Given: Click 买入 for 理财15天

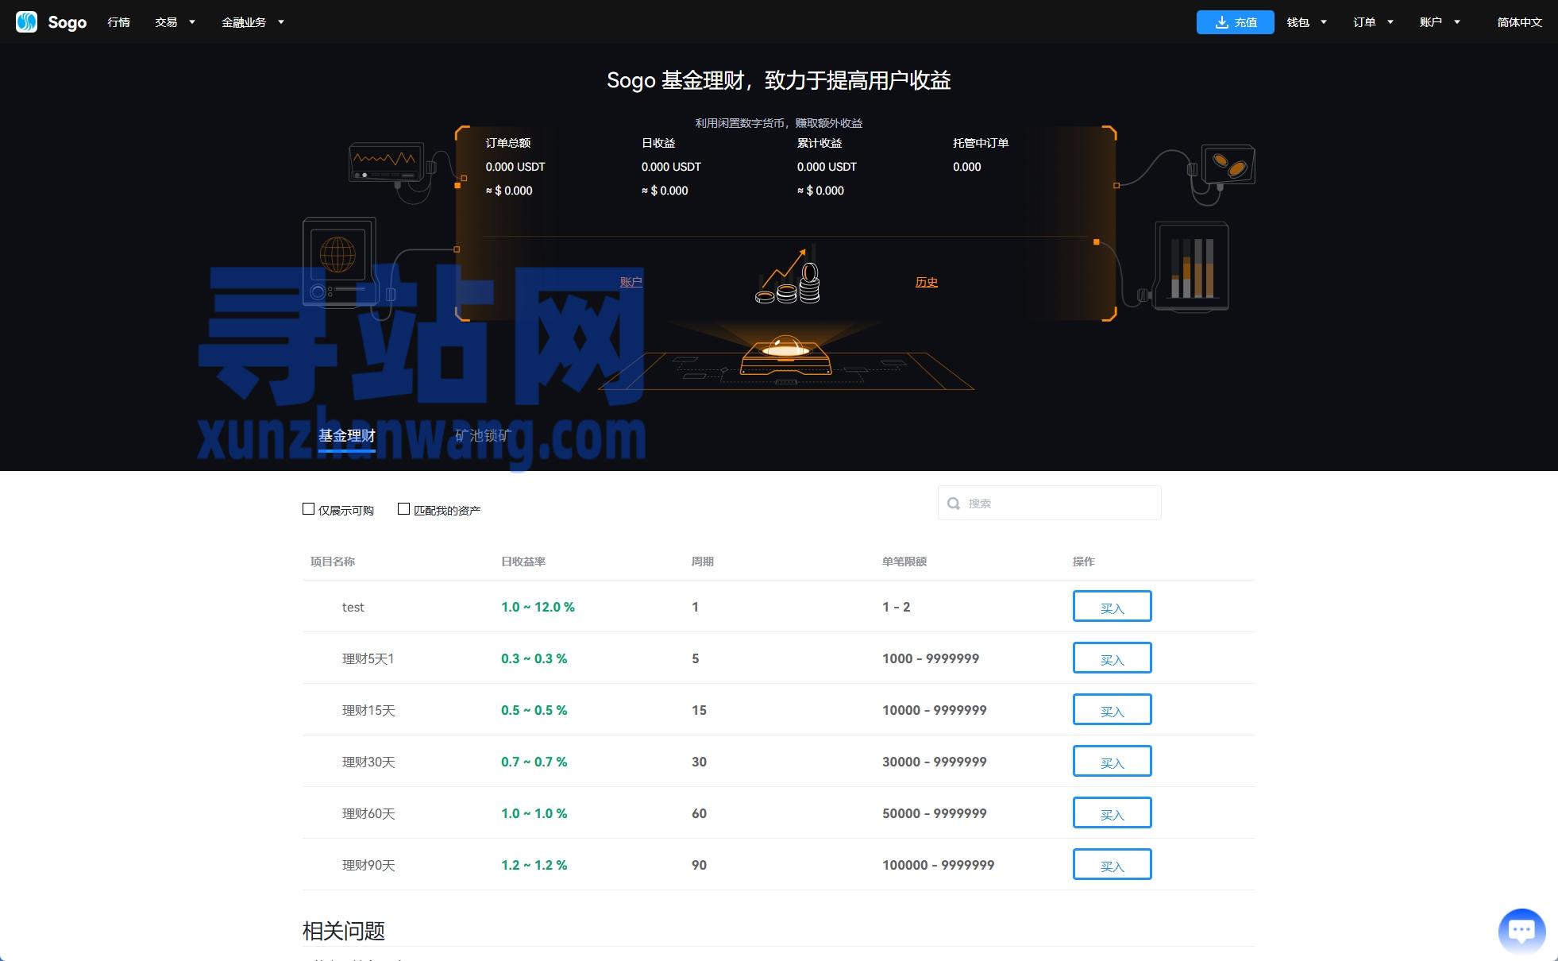Looking at the screenshot, I should [1112, 709].
